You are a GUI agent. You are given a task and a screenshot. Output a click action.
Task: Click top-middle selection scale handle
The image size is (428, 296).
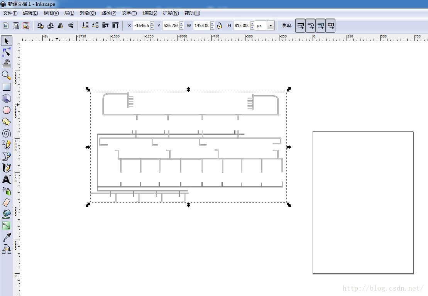click(188, 89)
